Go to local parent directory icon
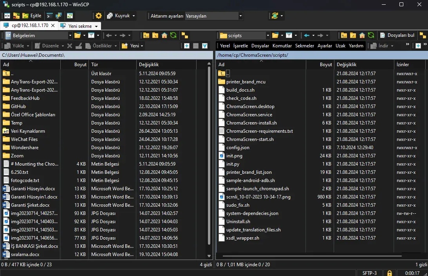This screenshot has width=428, height=276. [x=146, y=36]
